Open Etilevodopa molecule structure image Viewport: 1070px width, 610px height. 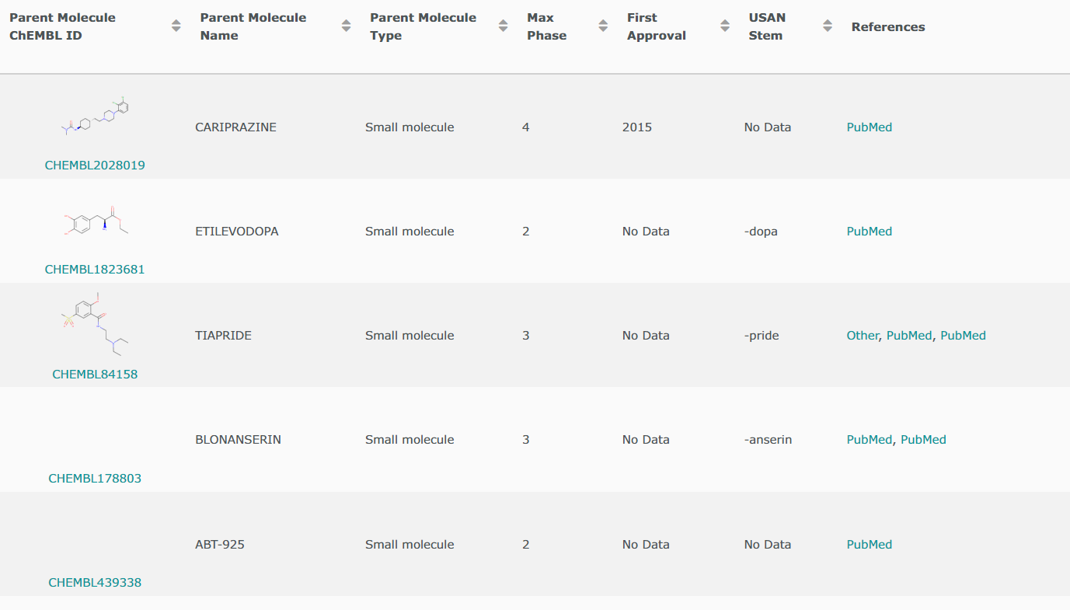click(x=95, y=221)
